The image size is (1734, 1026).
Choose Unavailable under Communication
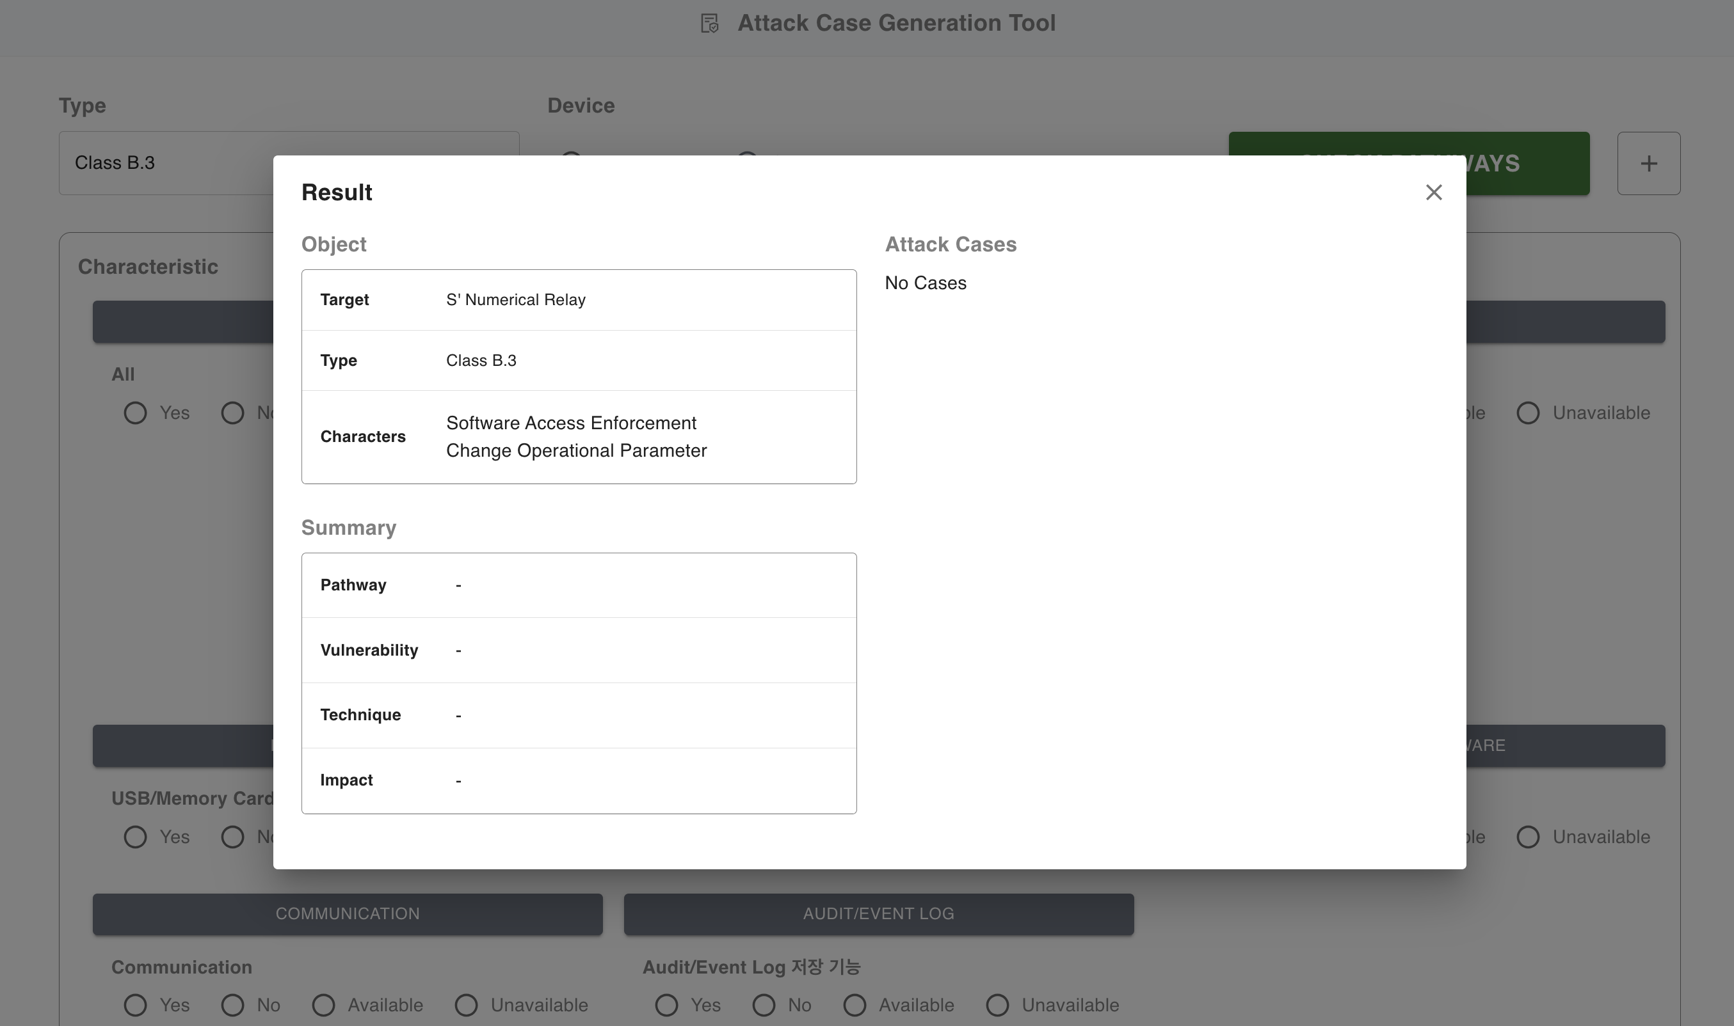point(467,1004)
